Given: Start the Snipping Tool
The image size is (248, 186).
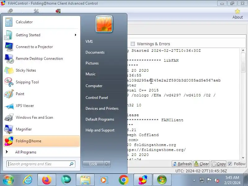Looking at the screenshot, I should (x=41, y=82).
